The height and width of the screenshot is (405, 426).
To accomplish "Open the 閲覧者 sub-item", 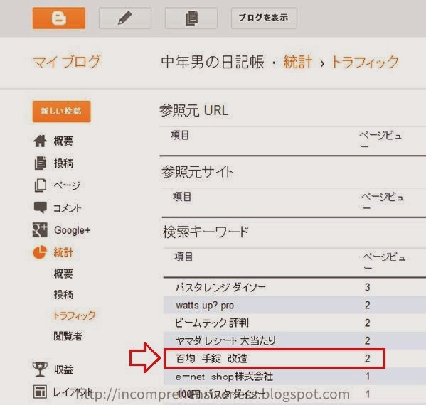I will [68, 336].
